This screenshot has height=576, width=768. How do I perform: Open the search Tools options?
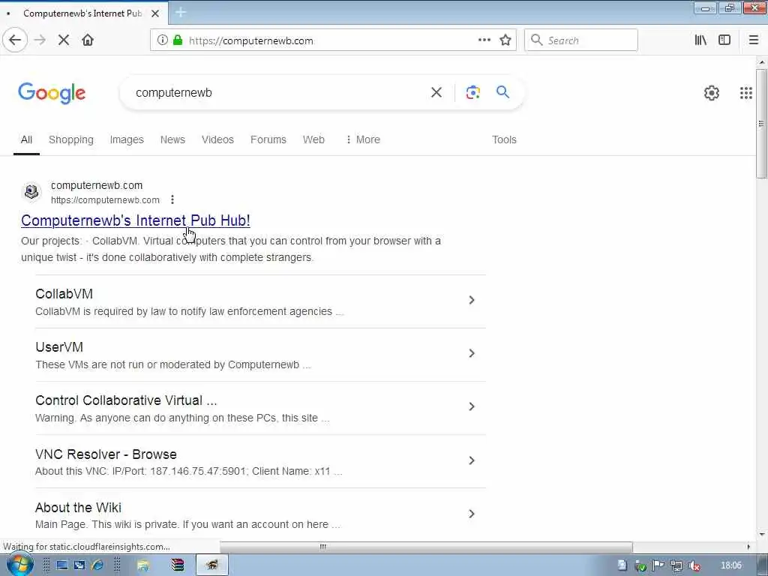[504, 140]
